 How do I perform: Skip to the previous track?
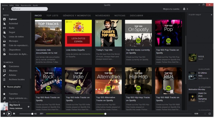tap(4, 114)
